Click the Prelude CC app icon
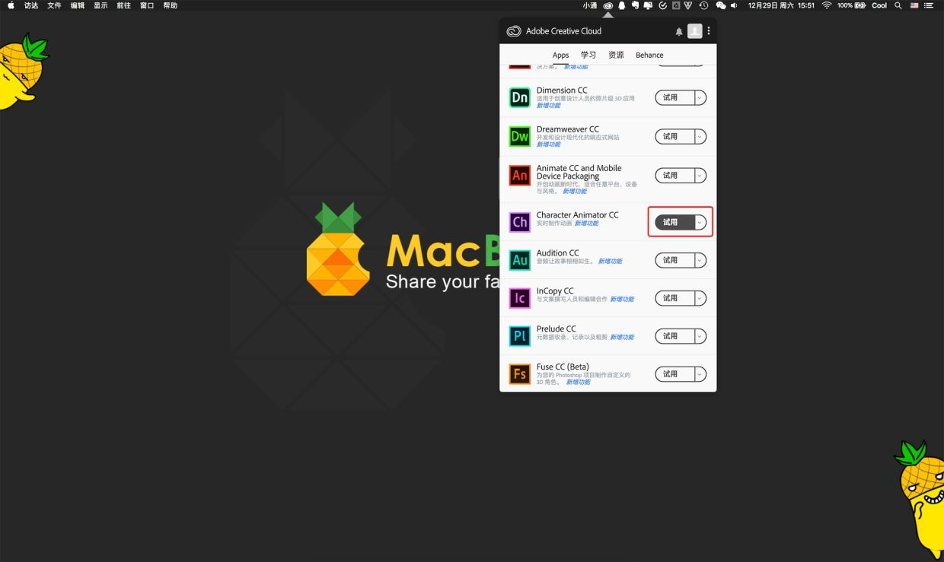This screenshot has height=562, width=944. (520, 336)
